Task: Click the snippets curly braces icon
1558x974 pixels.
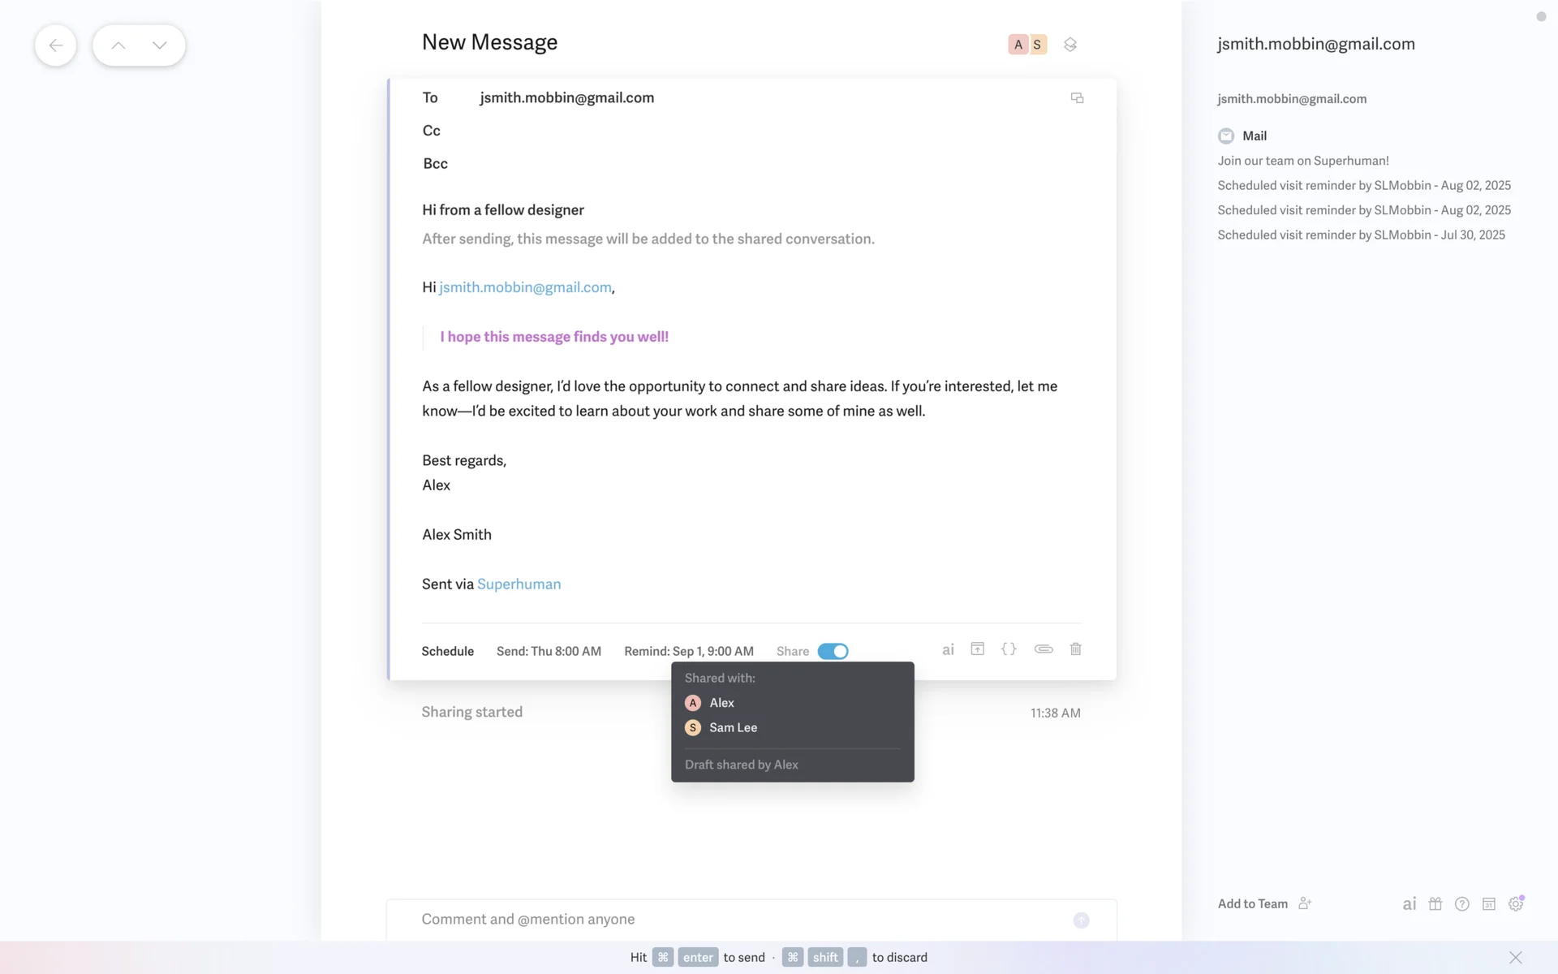Action: tap(1009, 649)
